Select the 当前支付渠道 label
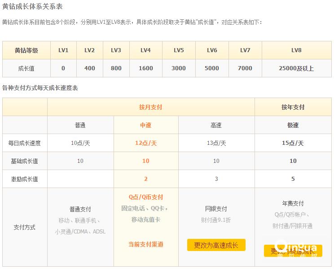Viewport: 334px width, 269px height. (146, 244)
